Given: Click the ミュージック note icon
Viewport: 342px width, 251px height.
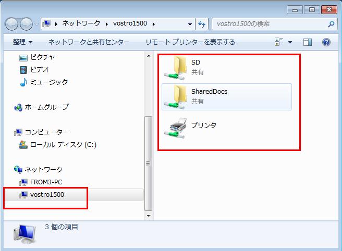Looking at the screenshot, I should point(23,82).
